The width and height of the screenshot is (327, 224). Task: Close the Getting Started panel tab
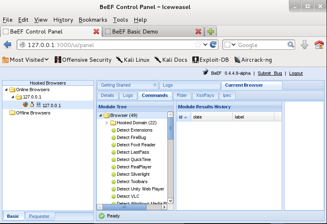[x=155, y=84]
